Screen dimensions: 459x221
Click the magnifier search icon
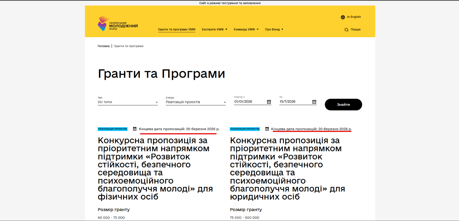click(x=347, y=30)
